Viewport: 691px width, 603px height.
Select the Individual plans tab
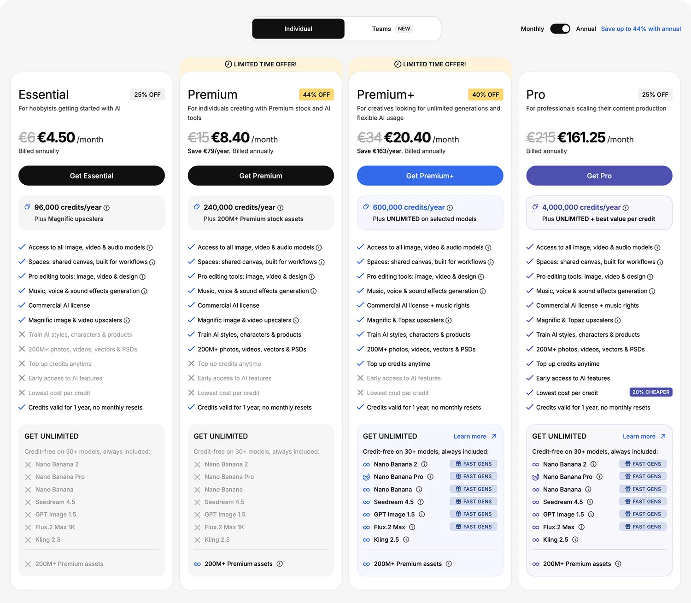298,29
